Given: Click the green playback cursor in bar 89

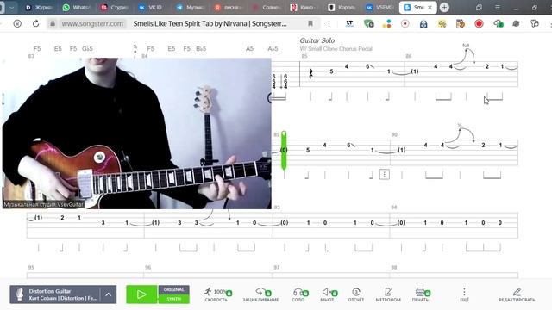Looking at the screenshot, I should (x=284, y=150).
